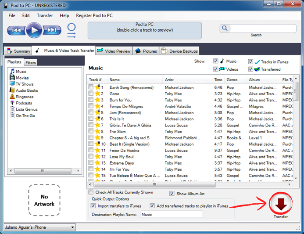Enable Check All Tracks Currently Shown
This screenshot has height=234, width=304.
91,192
